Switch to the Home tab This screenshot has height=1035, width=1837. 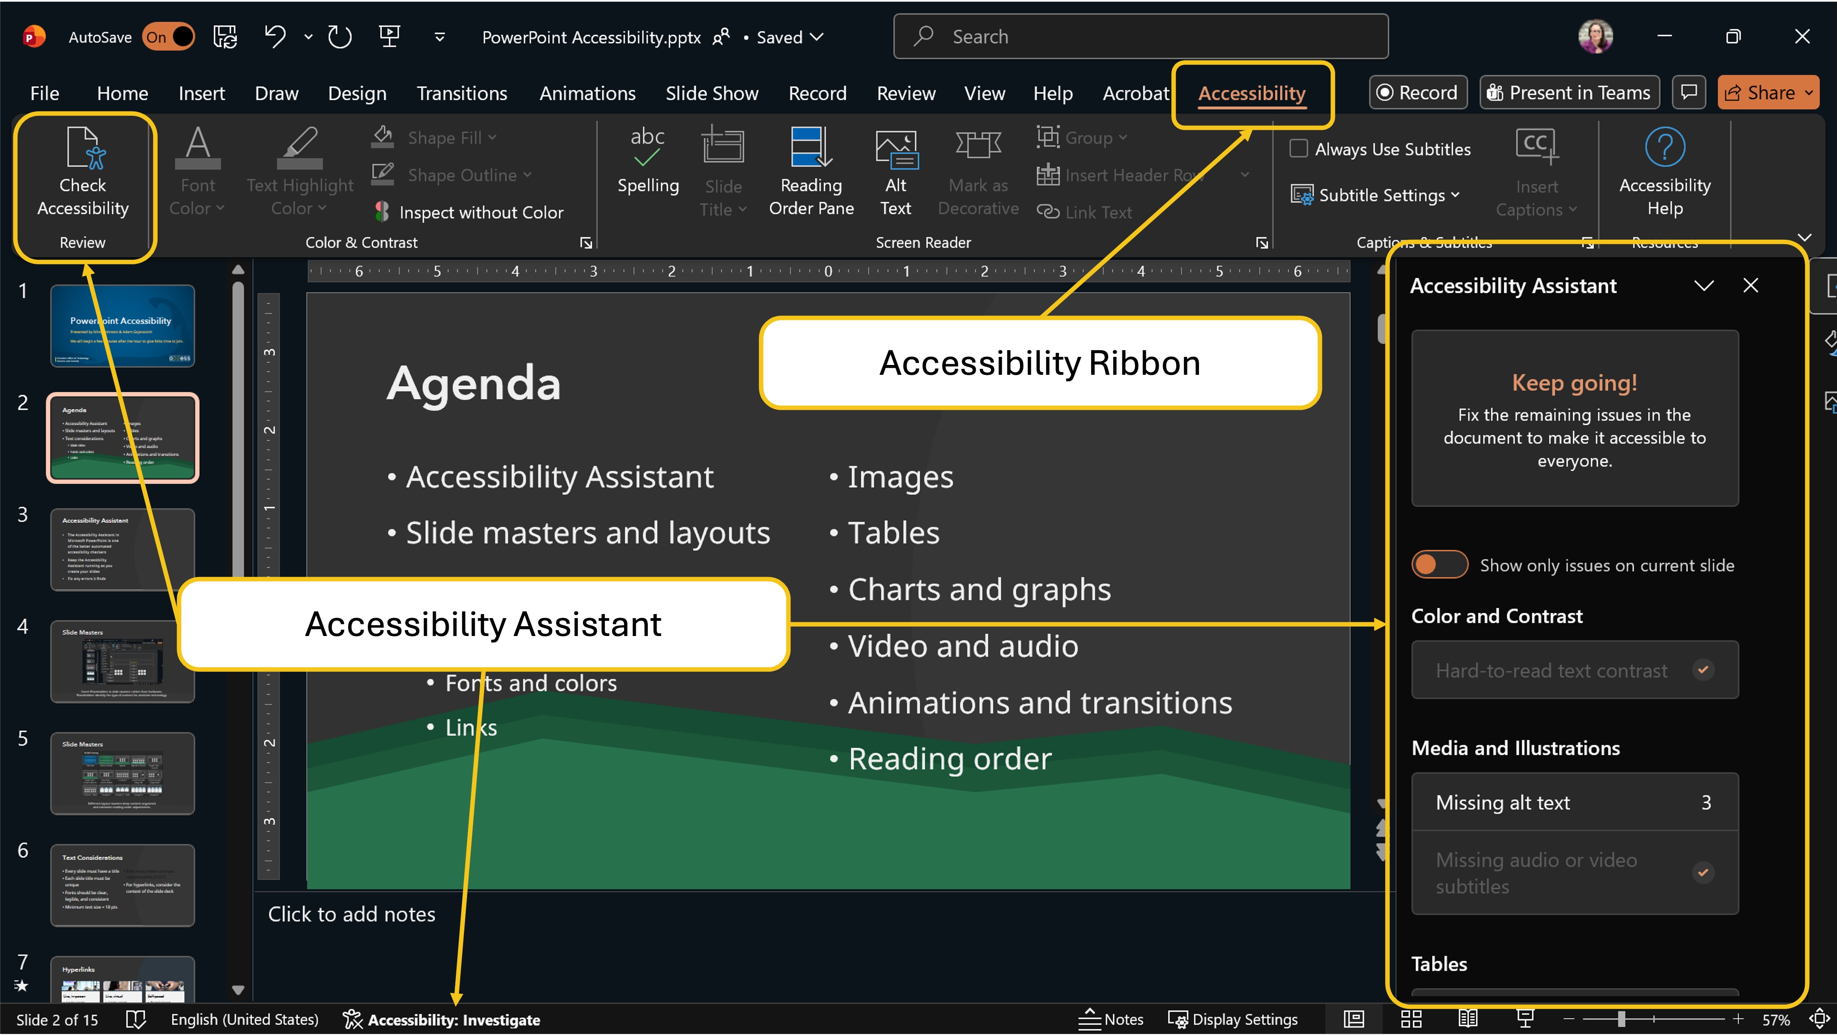click(x=122, y=93)
